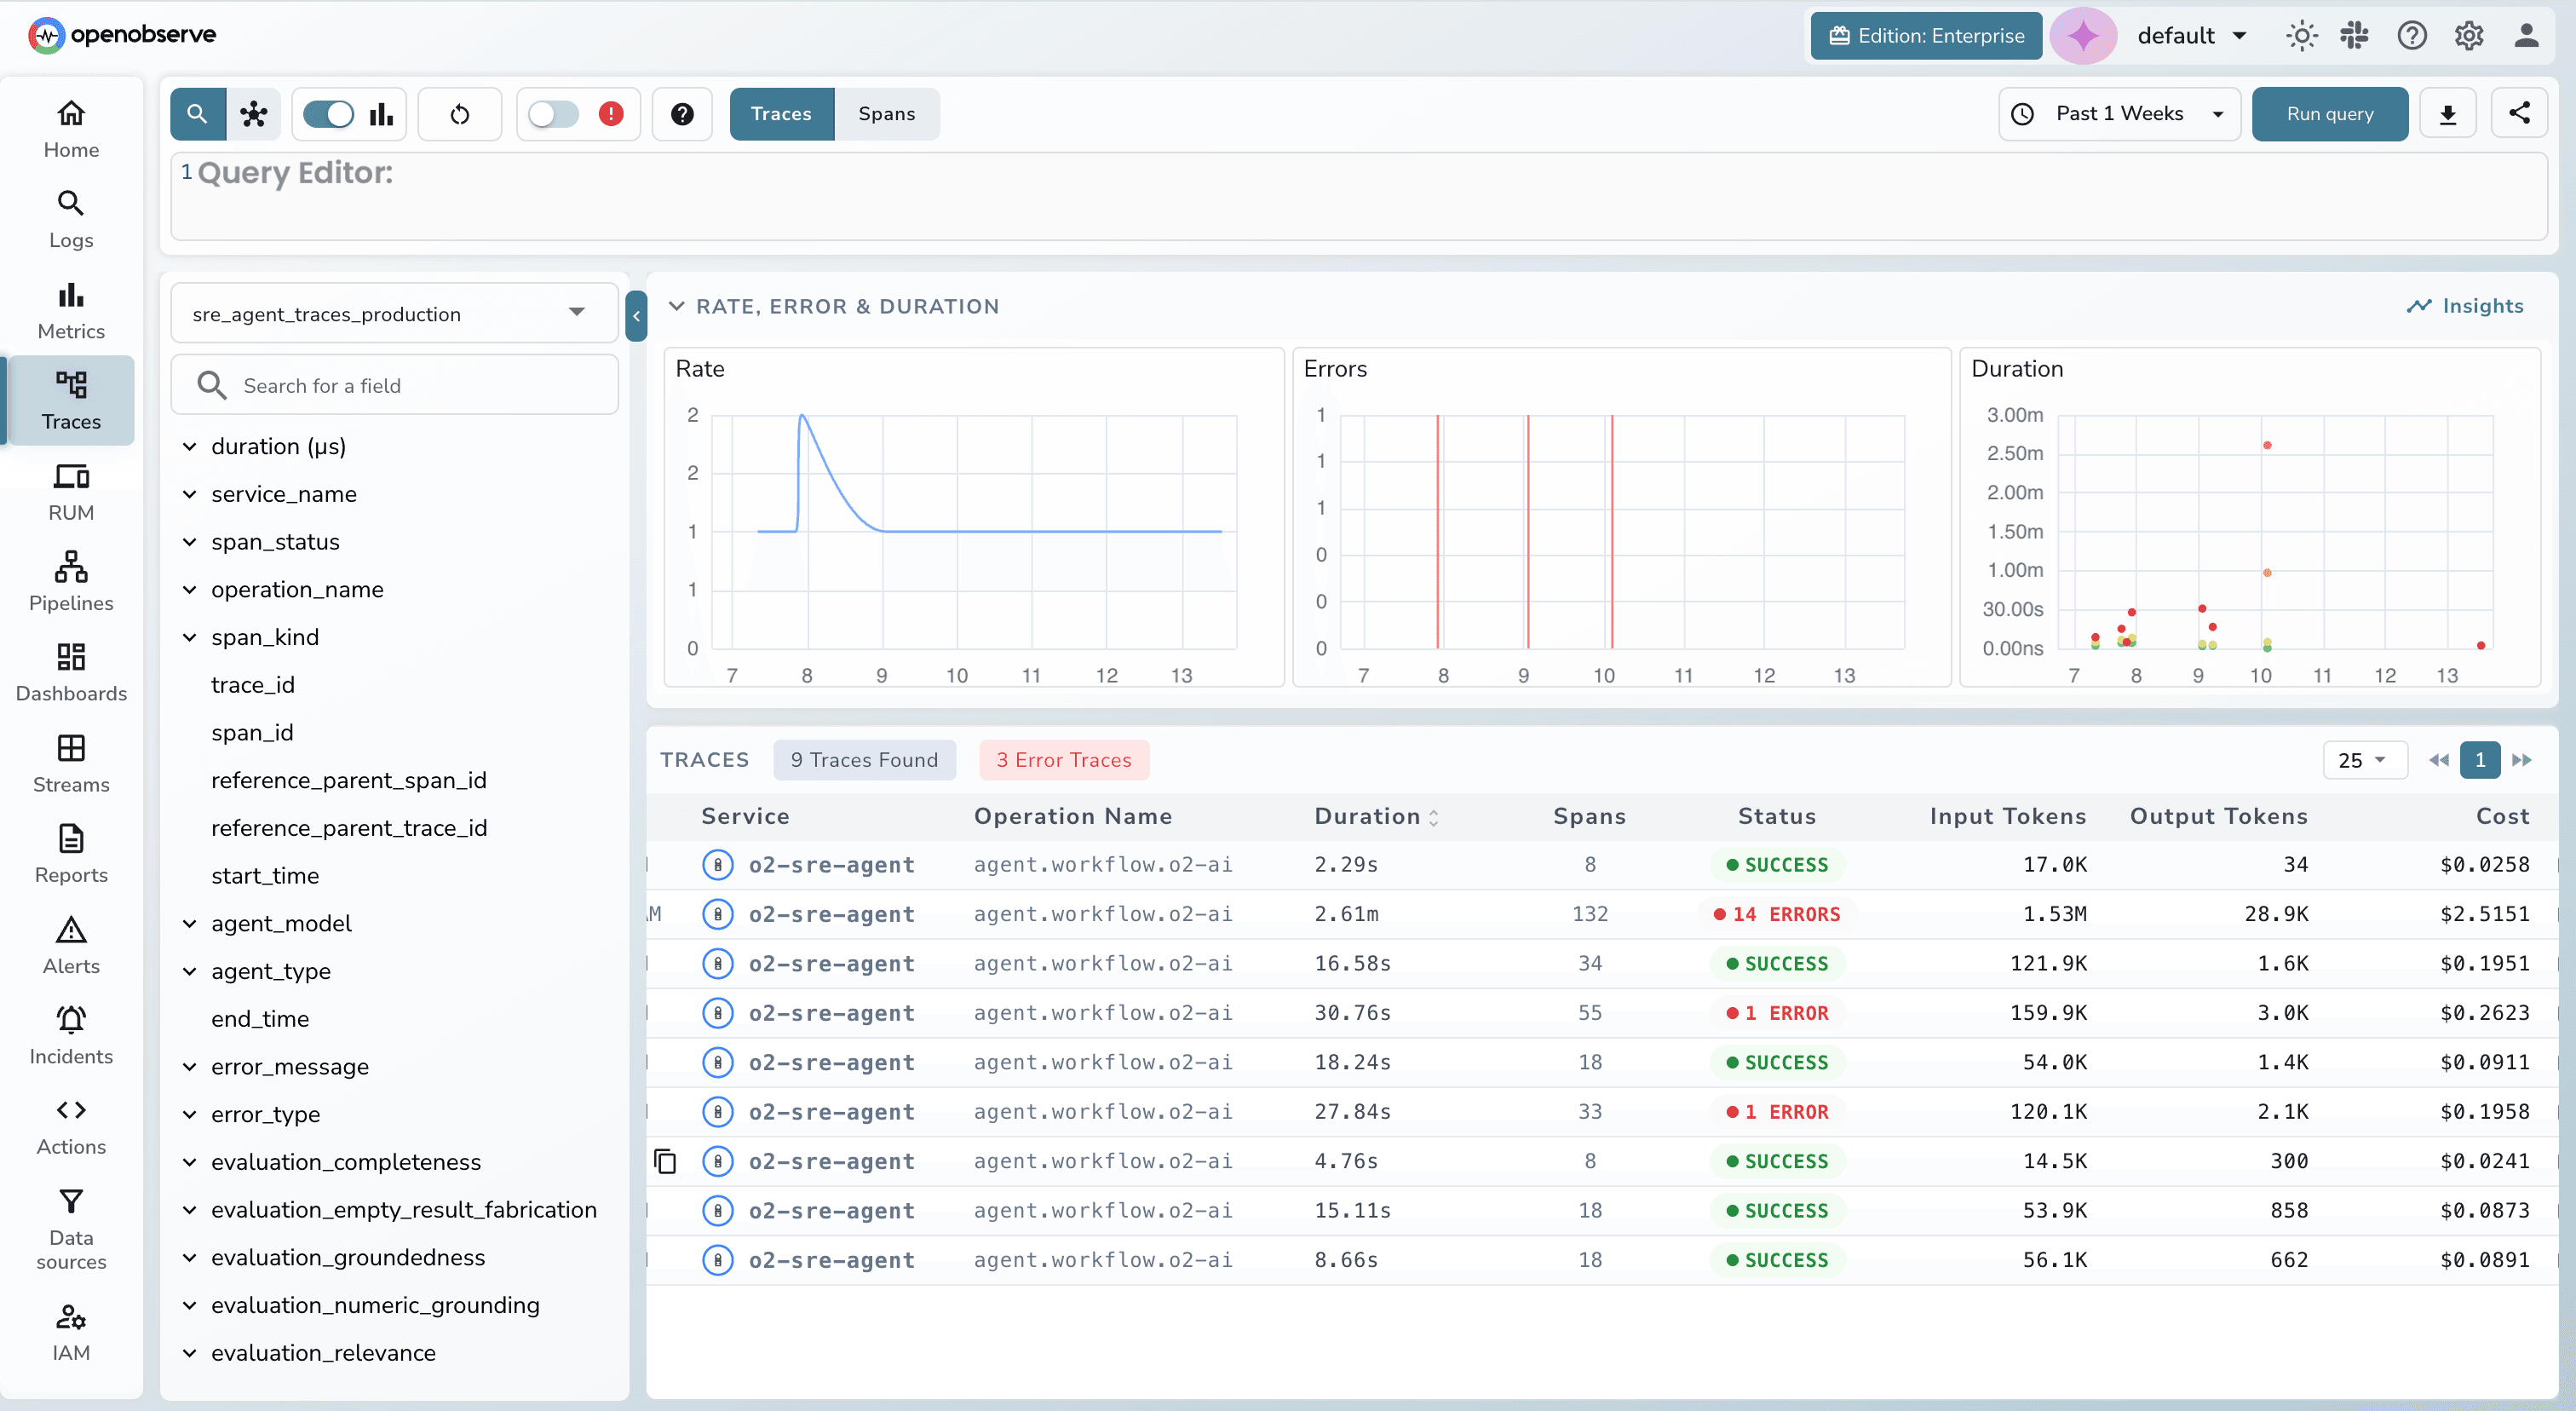Download query results via the download icon

pos(2447,113)
